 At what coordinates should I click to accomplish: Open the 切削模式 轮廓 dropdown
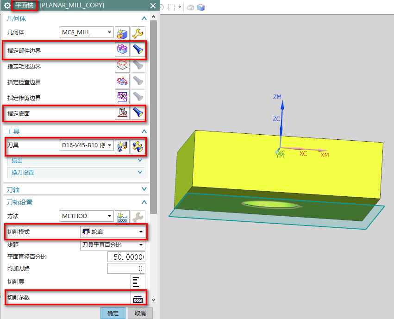pos(113,231)
